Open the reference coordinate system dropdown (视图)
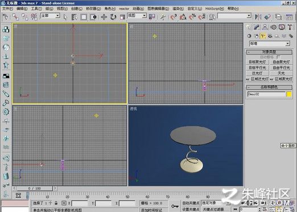This screenshot has height=212, width=297. click(137, 16)
